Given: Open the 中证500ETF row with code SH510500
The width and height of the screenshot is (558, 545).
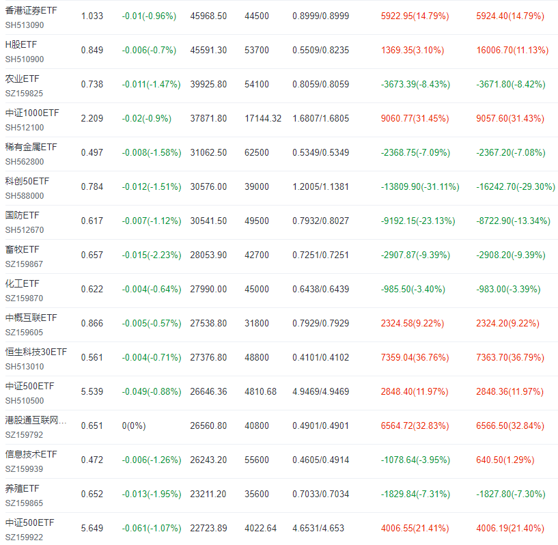Looking at the screenshot, I should click(x=29, y=387).
